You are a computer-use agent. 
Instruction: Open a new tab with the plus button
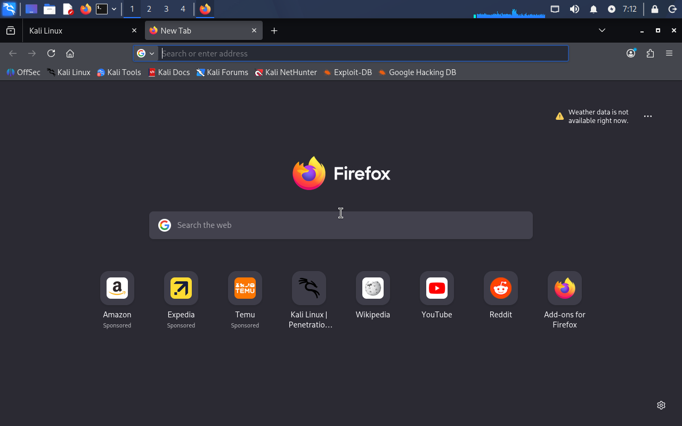coord(274,31)
